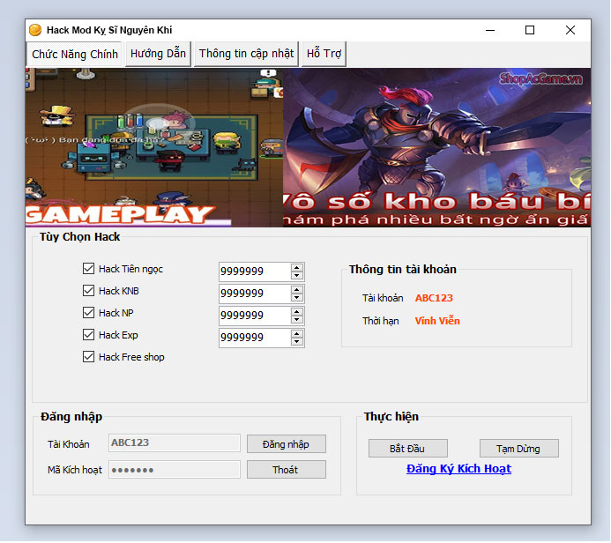Viewport: 611px width, 543px height.
Task: Click the ABC123 account name text
Action: tap(434, 298)
